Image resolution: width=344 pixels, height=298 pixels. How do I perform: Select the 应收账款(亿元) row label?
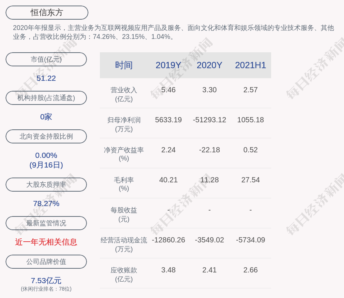pos(124,274)
